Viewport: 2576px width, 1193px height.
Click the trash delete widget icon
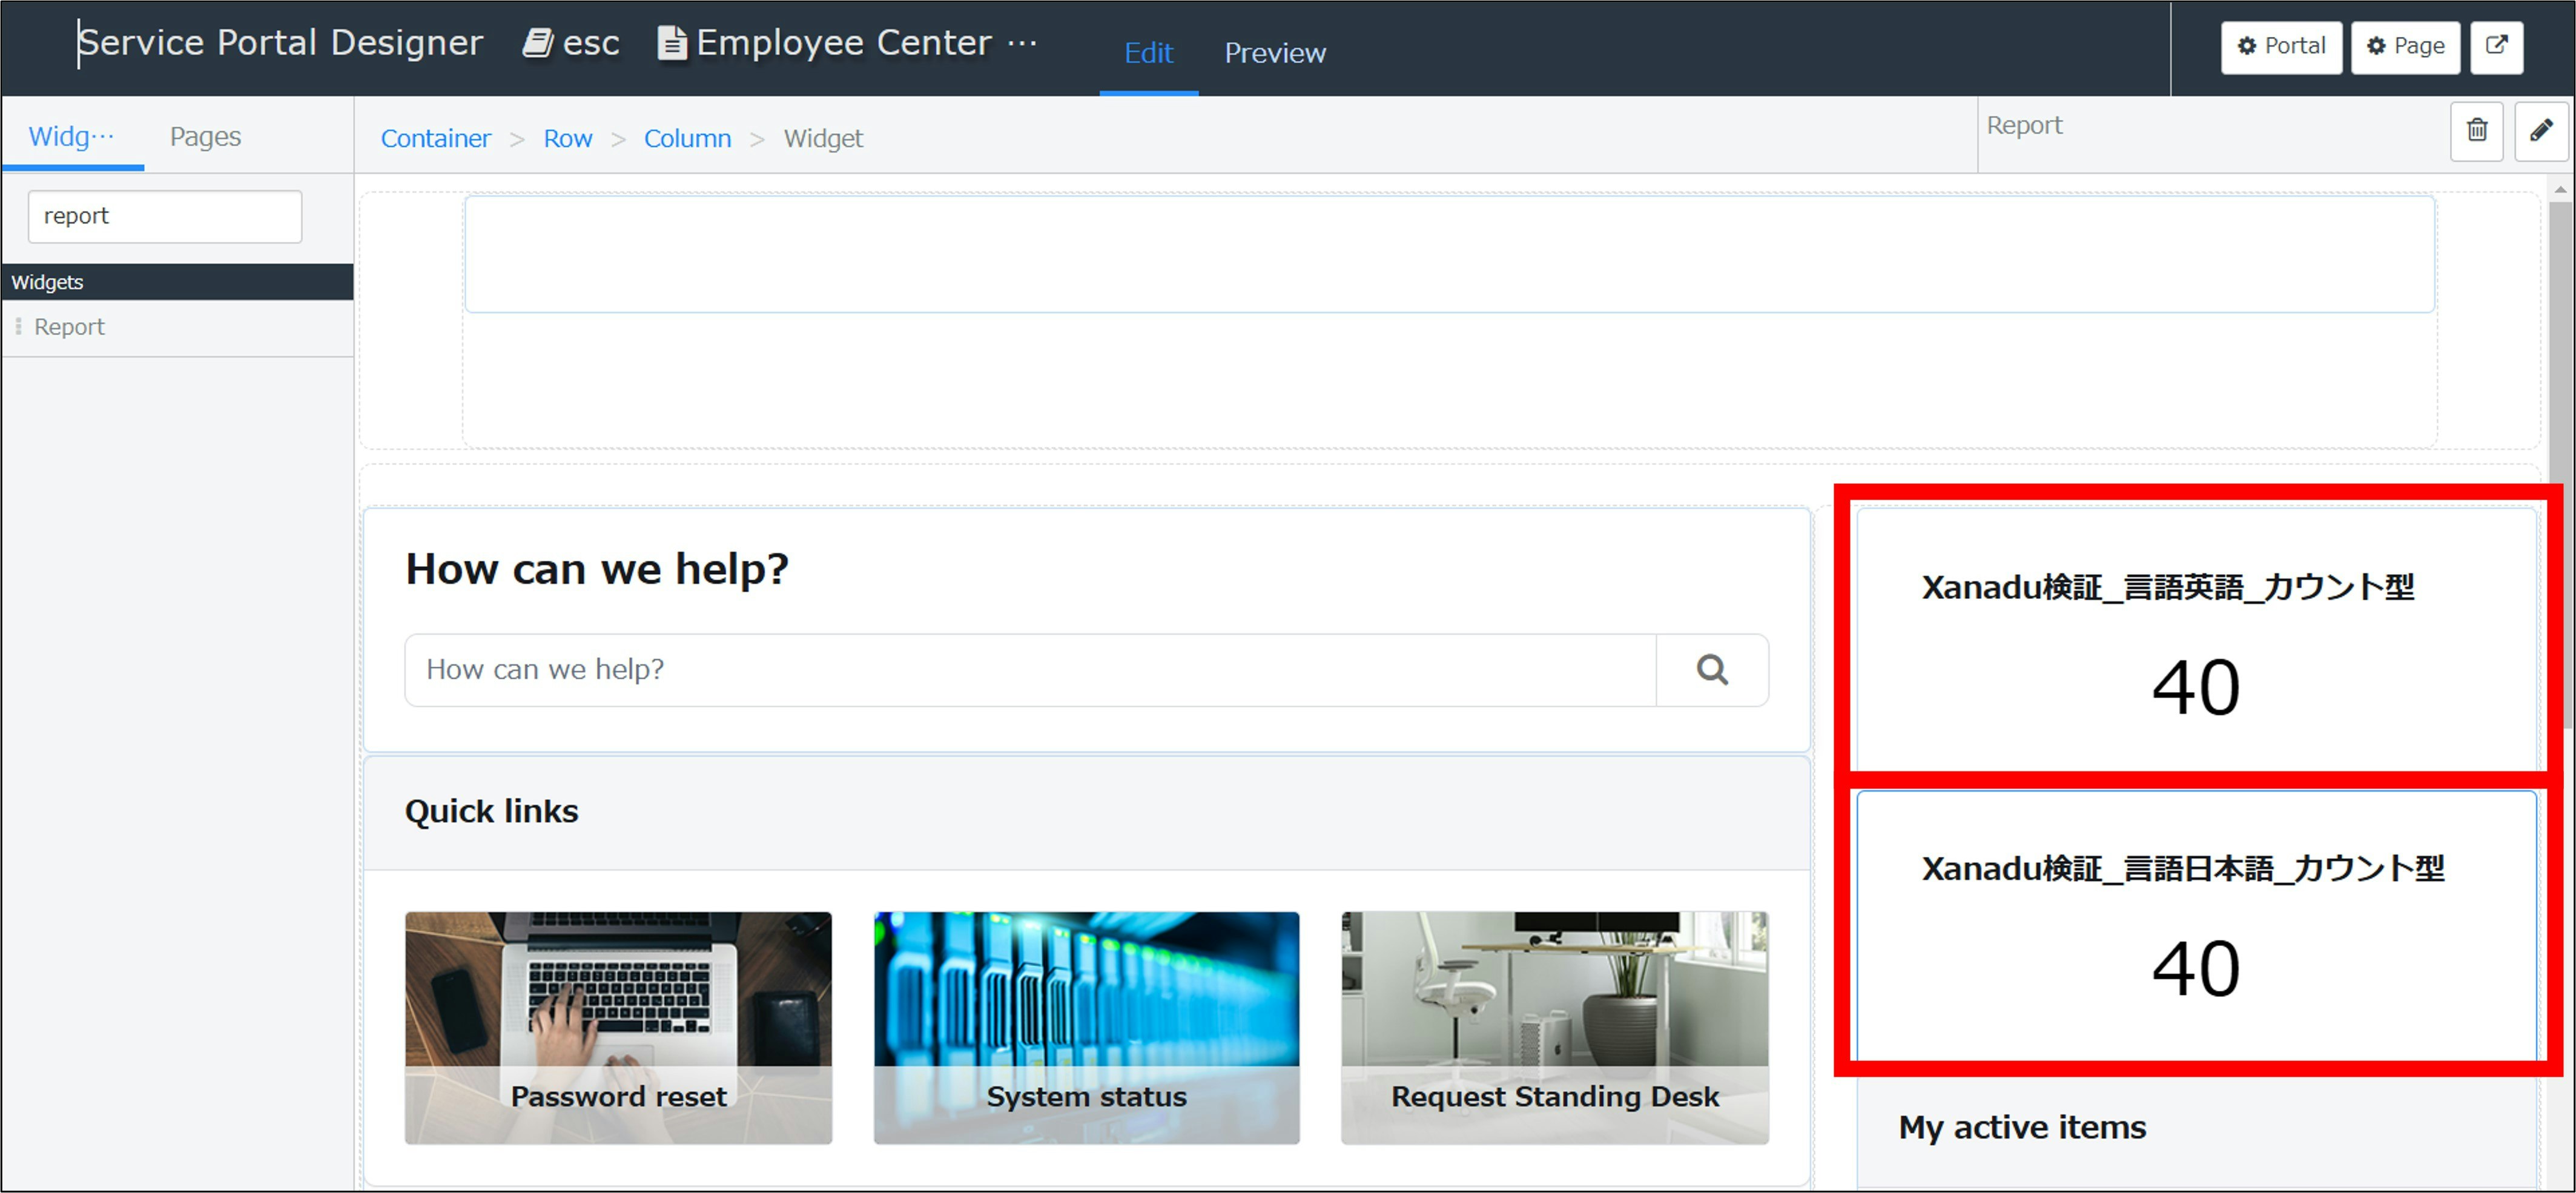click(x=2476, y=130)
